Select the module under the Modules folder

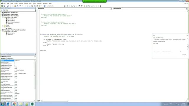pos(9,28)
